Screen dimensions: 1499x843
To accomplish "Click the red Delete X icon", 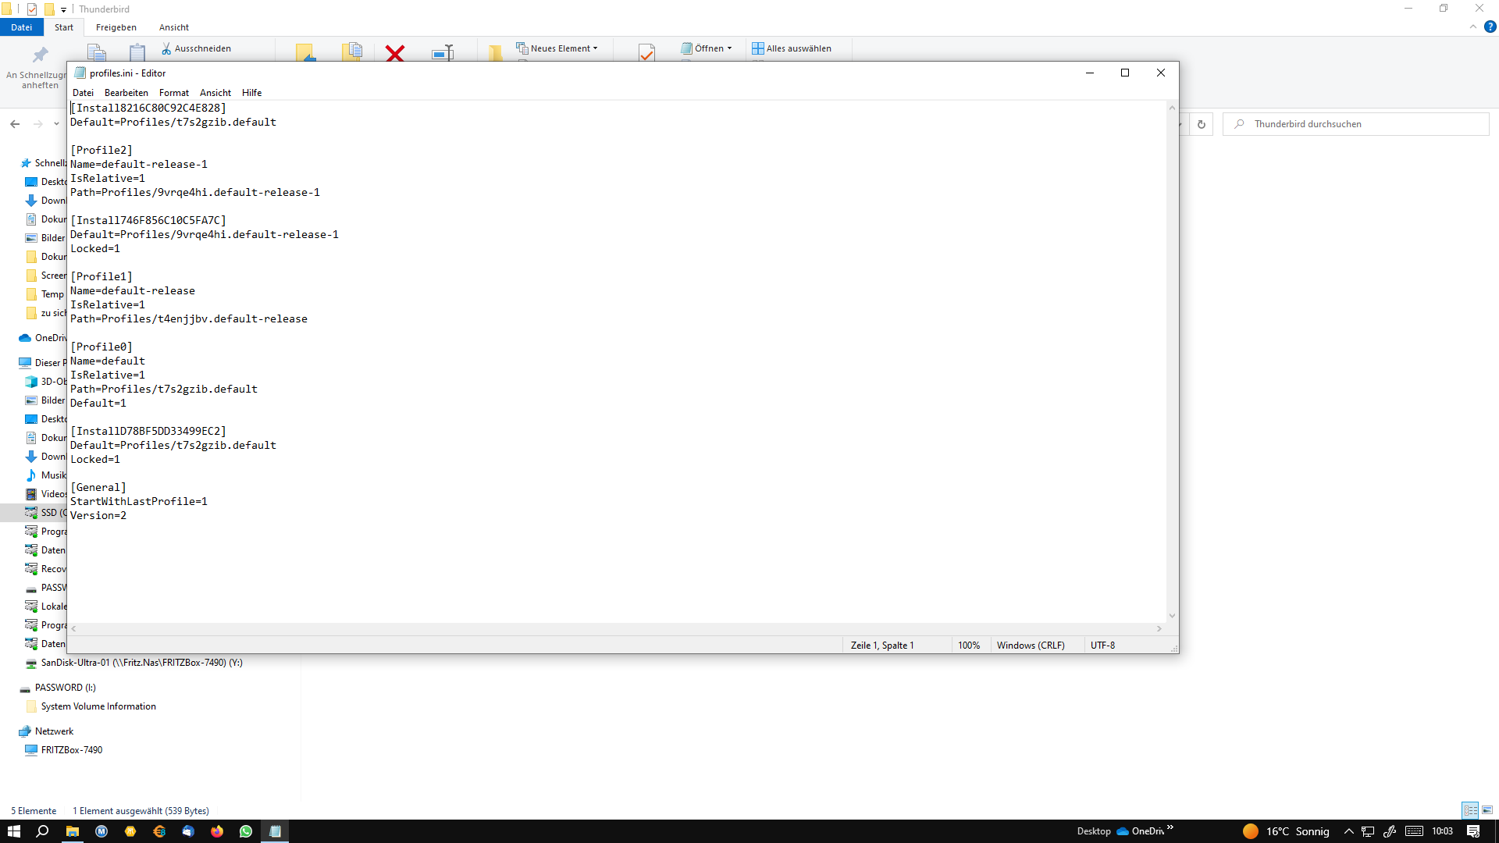I will pos(395,52).
